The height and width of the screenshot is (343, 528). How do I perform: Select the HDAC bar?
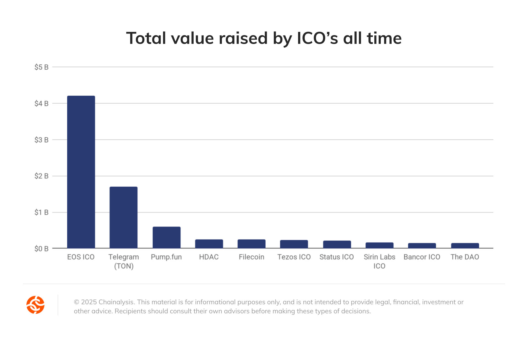[209, 244]
